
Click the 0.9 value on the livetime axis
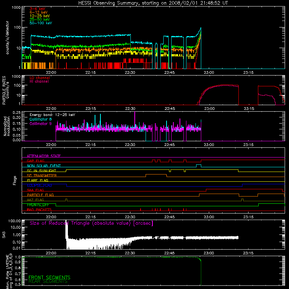[18, 262]
